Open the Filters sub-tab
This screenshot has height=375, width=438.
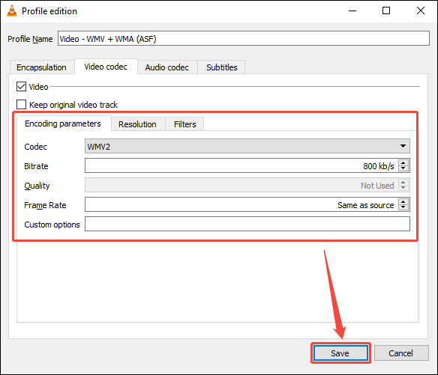(x=185, y=124)
